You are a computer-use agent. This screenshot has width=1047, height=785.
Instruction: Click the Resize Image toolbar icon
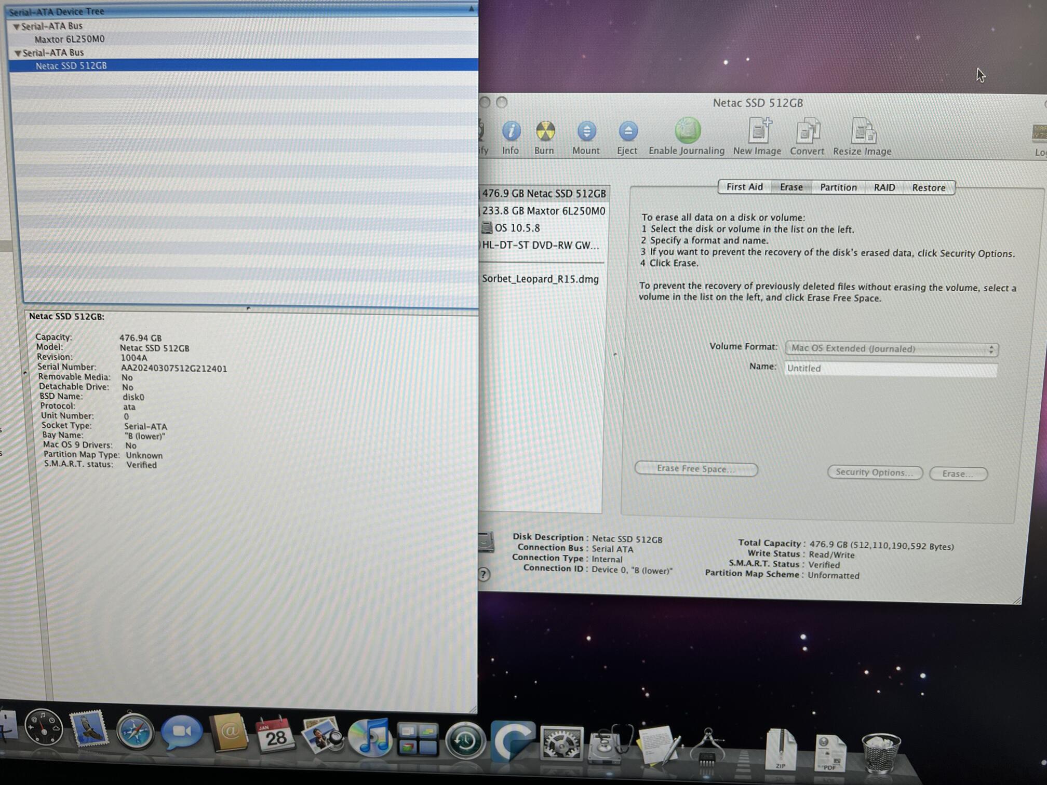[863, 131]
